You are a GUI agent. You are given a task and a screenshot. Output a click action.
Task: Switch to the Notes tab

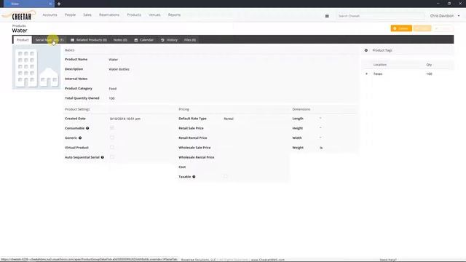point(120,40)
